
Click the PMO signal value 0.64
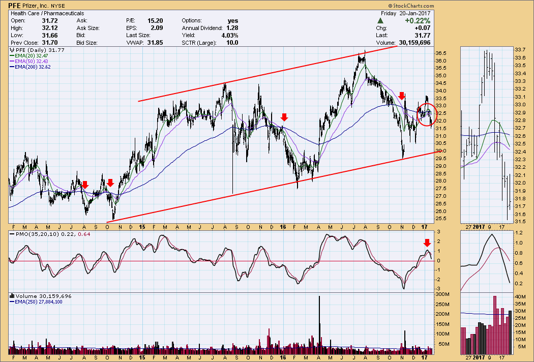84,234
